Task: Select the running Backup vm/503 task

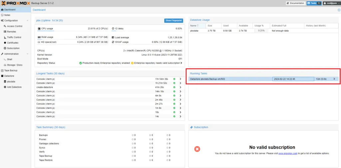Action: pos(263,79)
